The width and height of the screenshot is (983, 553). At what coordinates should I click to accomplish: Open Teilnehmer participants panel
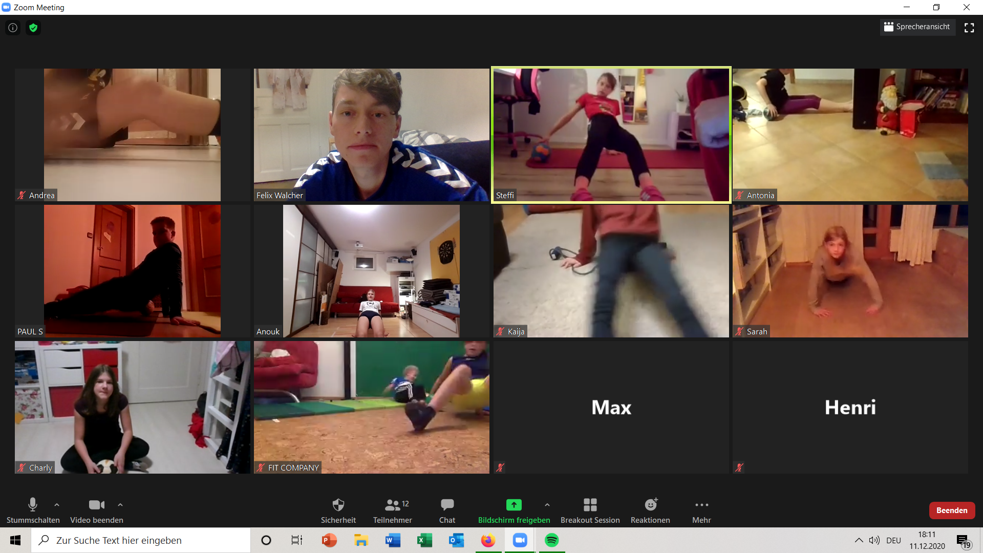tap(393, 511)
